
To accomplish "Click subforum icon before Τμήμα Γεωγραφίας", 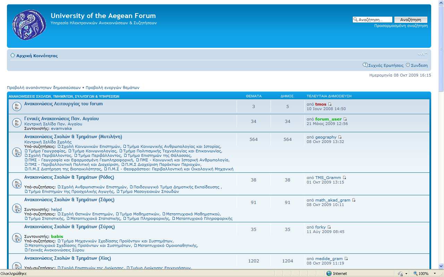I will coord(26,151).
